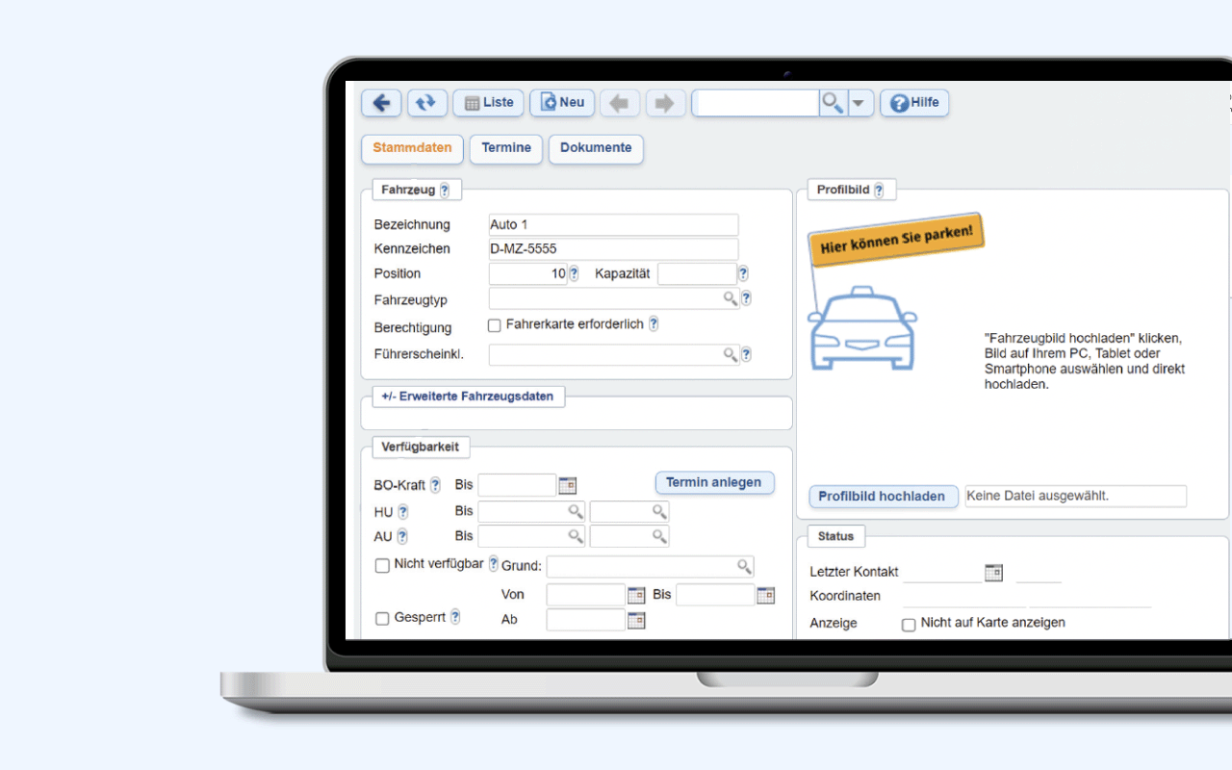This screenshot has width=1232, height=770.
Task: Click lookup magnifier in Fahrzeugtyp field
Action: [x=731, y=299]
